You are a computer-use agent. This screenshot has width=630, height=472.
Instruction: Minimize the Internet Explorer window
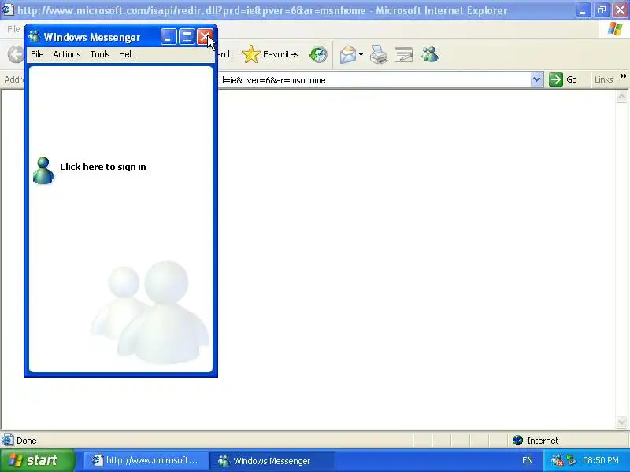(583, 10)
